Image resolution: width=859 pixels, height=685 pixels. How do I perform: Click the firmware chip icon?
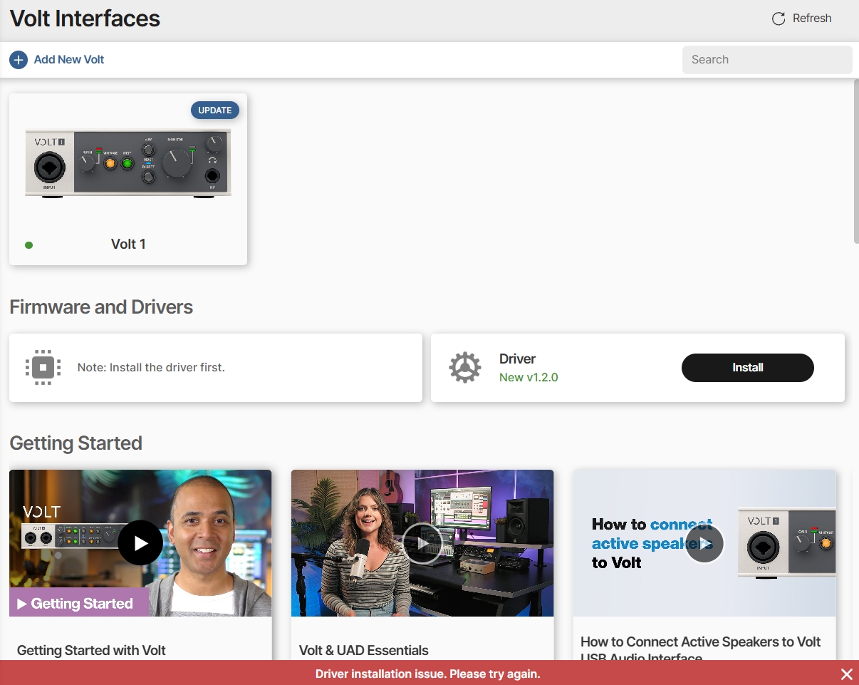pyautogui.click(x=43, y=368)
